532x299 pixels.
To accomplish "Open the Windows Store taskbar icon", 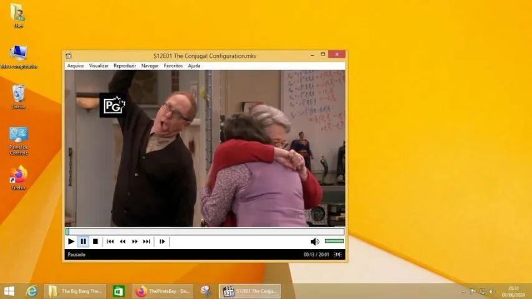I will pos(118,291).
